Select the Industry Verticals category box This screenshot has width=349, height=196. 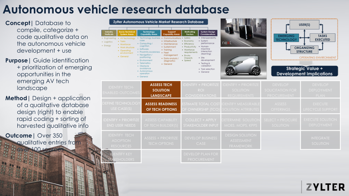[x=109, y=33]
